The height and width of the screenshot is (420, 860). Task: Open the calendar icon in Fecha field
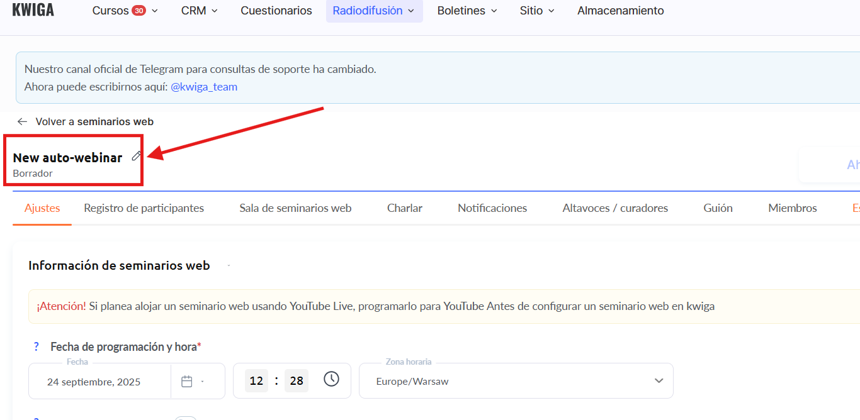click(x=187, y=381)
